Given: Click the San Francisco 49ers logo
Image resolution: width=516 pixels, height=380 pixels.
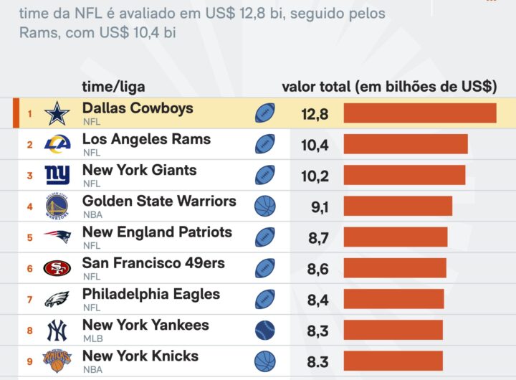Looking at the screenshot, I should (57, 268).
